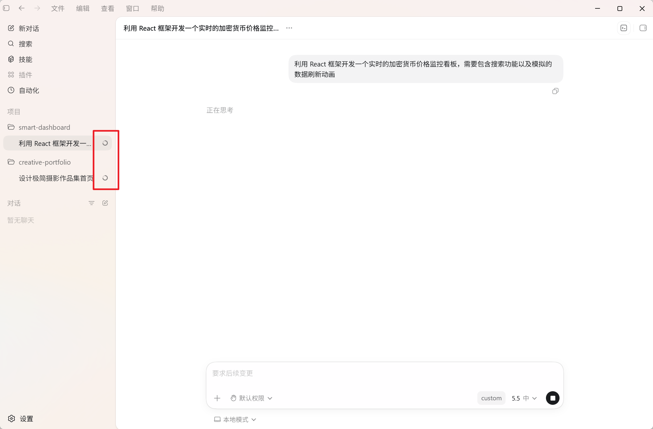
Task: Toggle the right side panel icon
Action: pyautogui.click(x=643, y=28)
